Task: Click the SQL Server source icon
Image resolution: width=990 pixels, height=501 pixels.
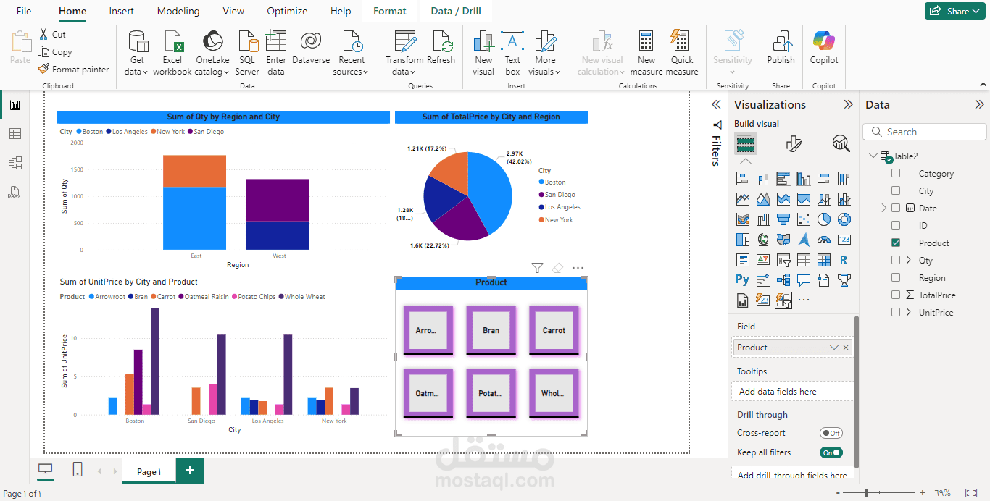Action: pyautogui.click(x=247, y=53)
